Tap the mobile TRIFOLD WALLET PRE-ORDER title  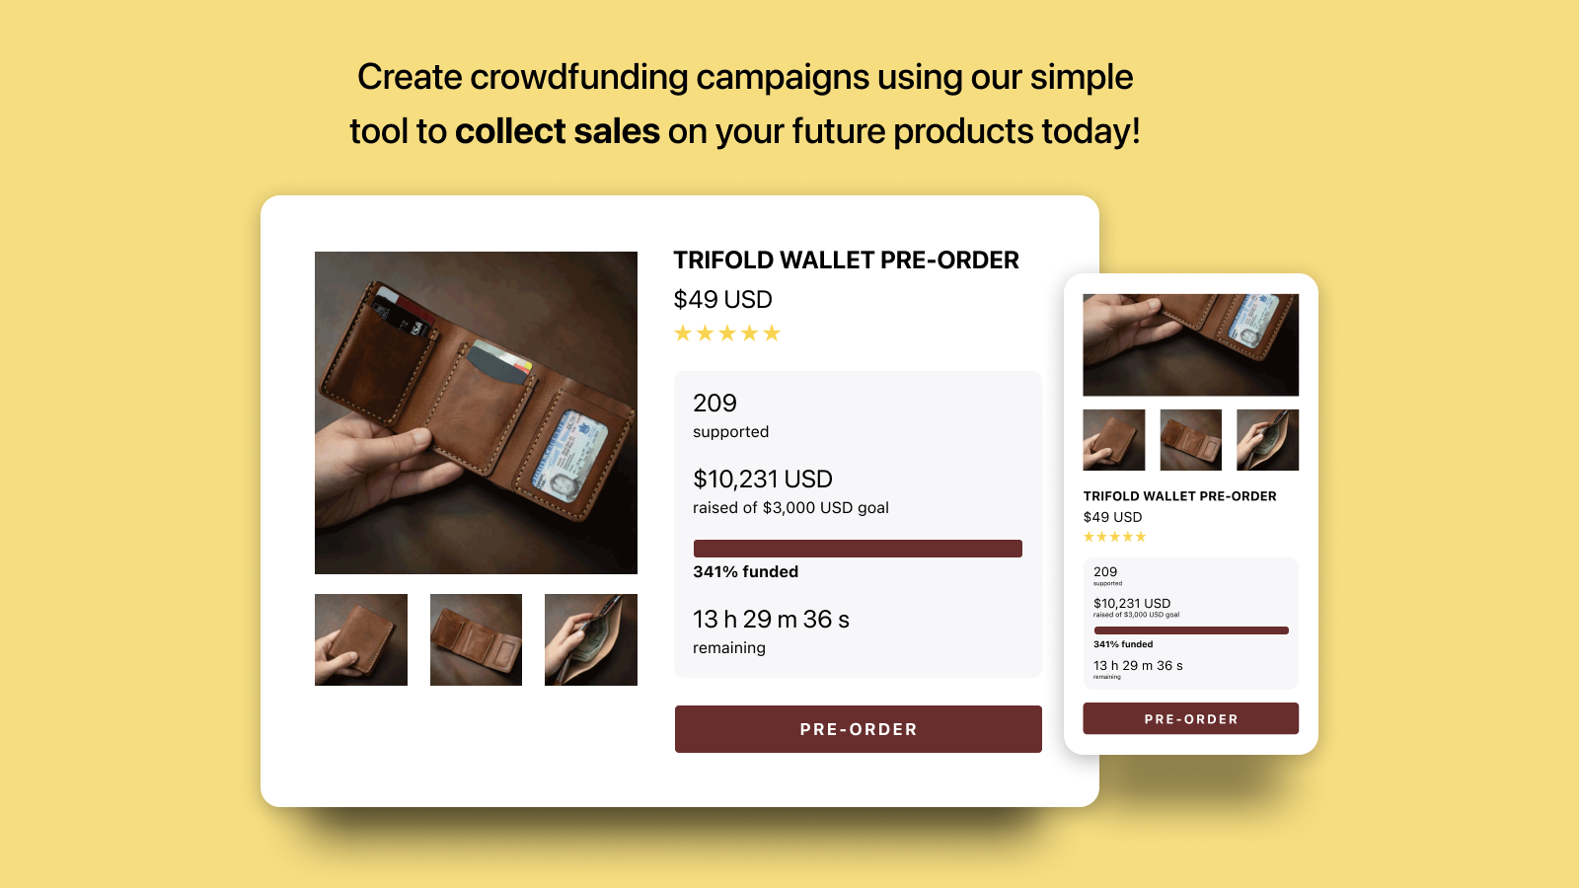(x=1179, y=496)
